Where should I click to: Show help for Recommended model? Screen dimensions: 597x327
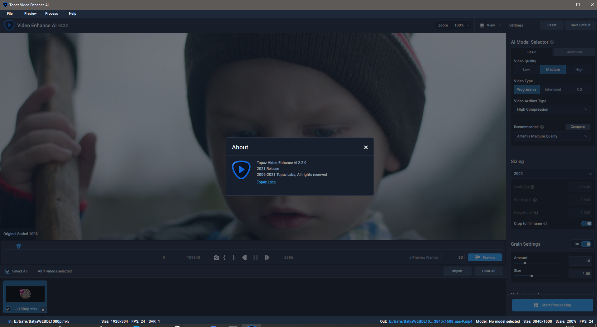tap(542, 127)
